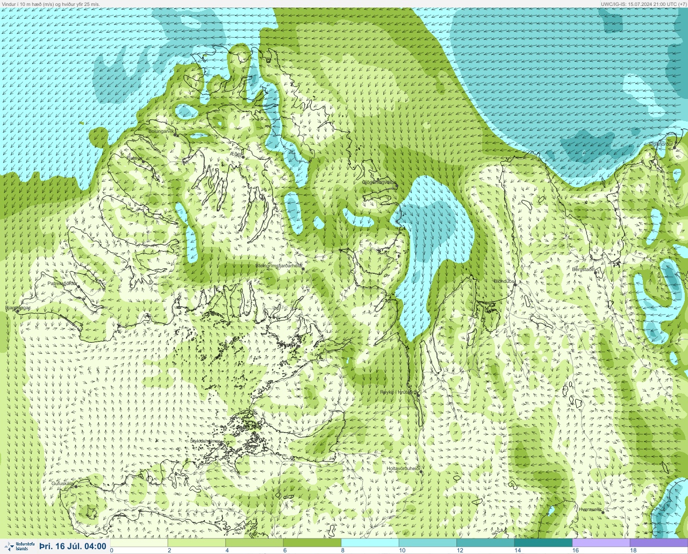Click the Veðurstofa Íslands logo
Image resolution: width=688 pixels, height=554 pixels.
tap(20, 546)
